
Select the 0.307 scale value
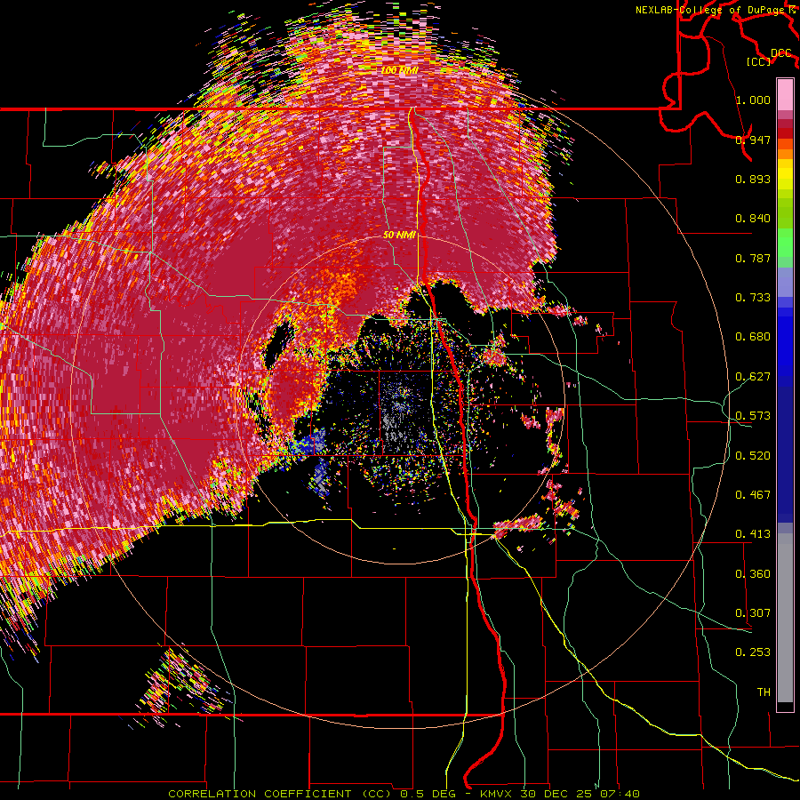[753, 613]
